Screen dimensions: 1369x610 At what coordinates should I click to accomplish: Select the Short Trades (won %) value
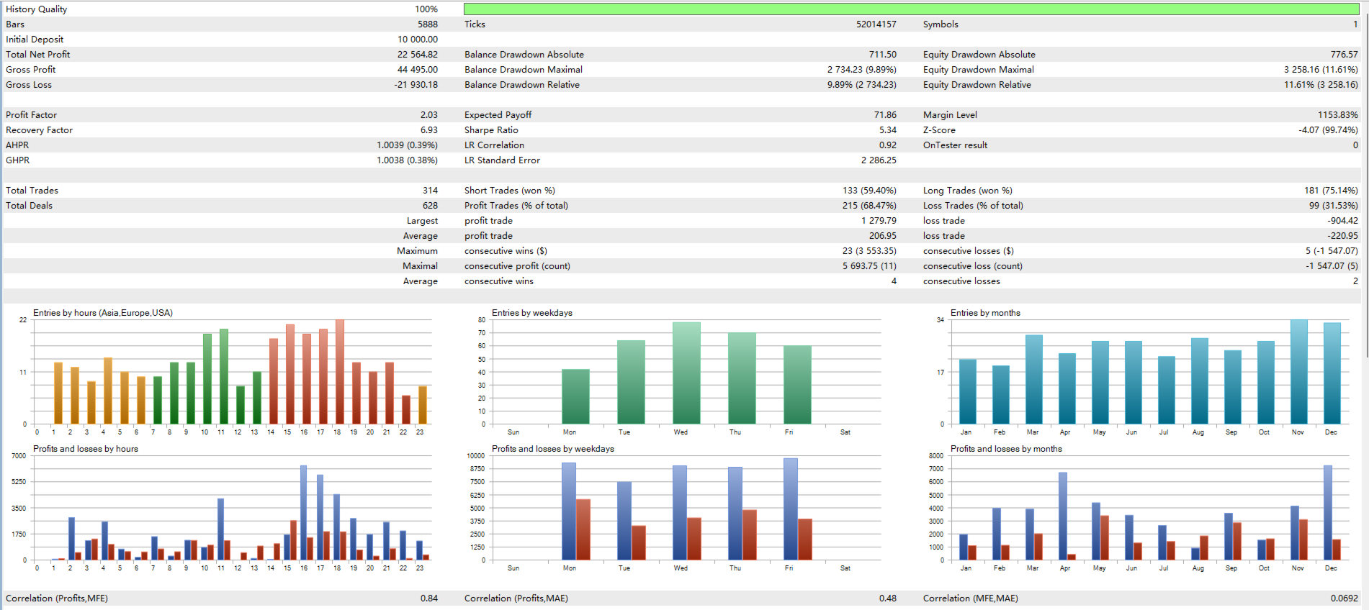pyautogui.click(x=869, y=191)
